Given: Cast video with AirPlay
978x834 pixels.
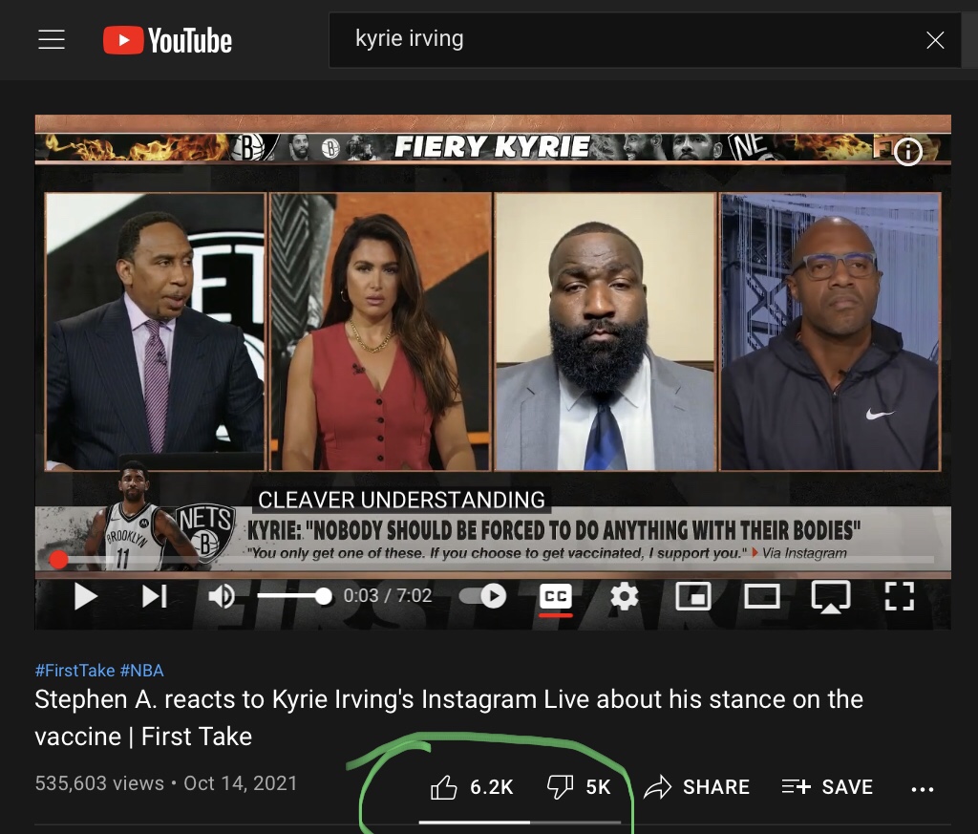Looking at the screenshot, I should [830, 597].
